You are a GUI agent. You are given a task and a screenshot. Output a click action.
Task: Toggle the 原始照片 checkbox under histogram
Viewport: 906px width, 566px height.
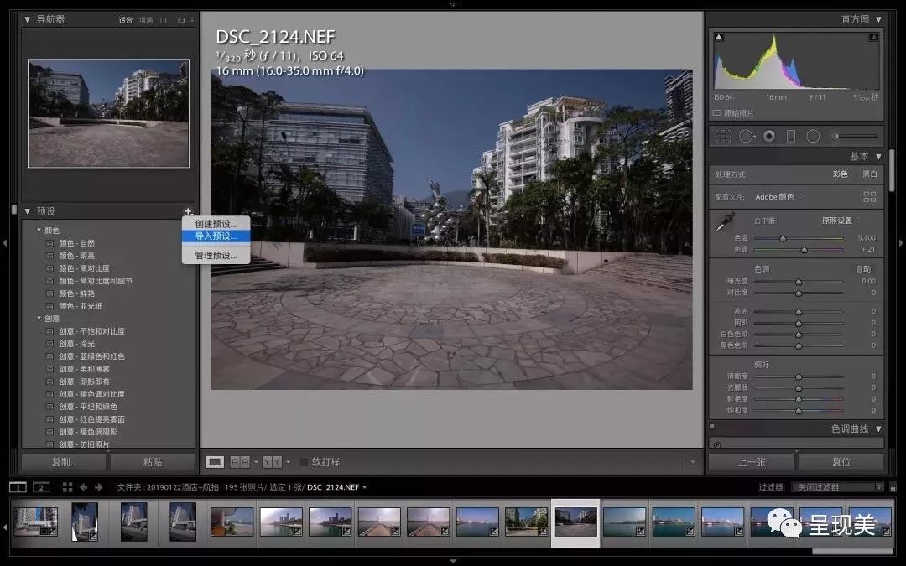pyautogui.click(x=717, y=113)
